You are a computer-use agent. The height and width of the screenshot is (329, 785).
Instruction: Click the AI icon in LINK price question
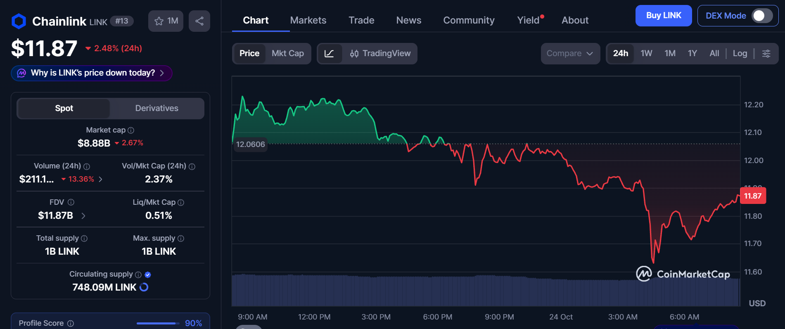[x=21, y=73]
